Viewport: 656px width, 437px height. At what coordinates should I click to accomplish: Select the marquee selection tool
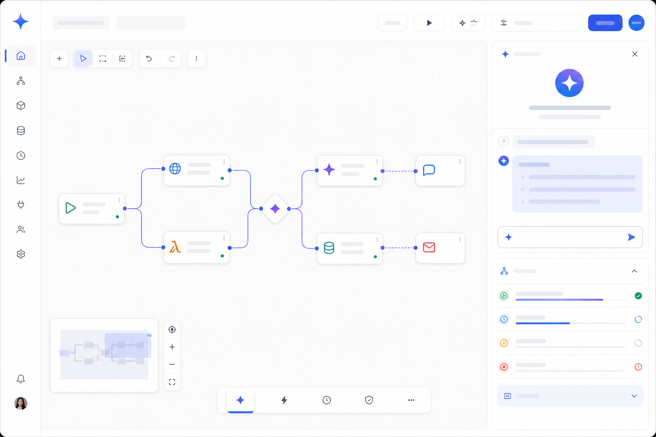[103, 58]
